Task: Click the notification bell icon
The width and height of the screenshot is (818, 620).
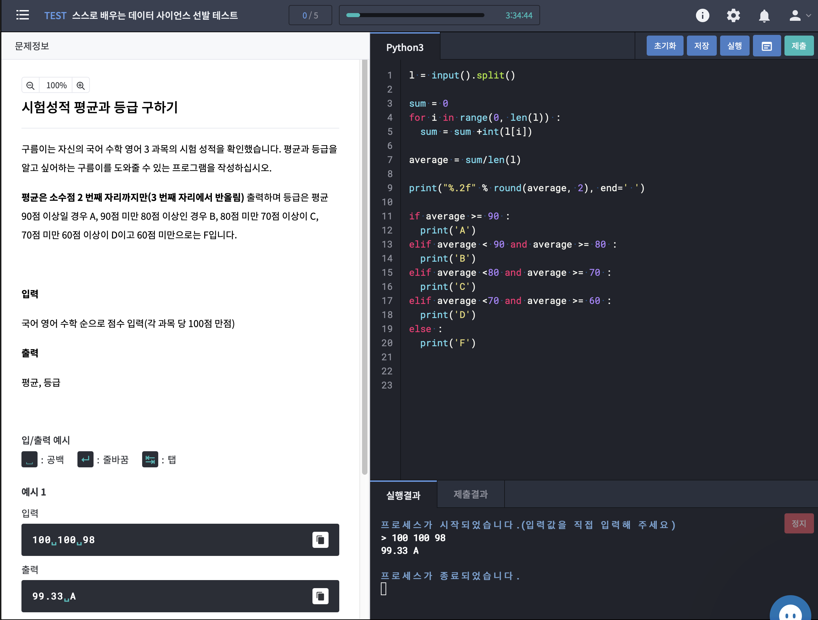Action: [764, 15]
